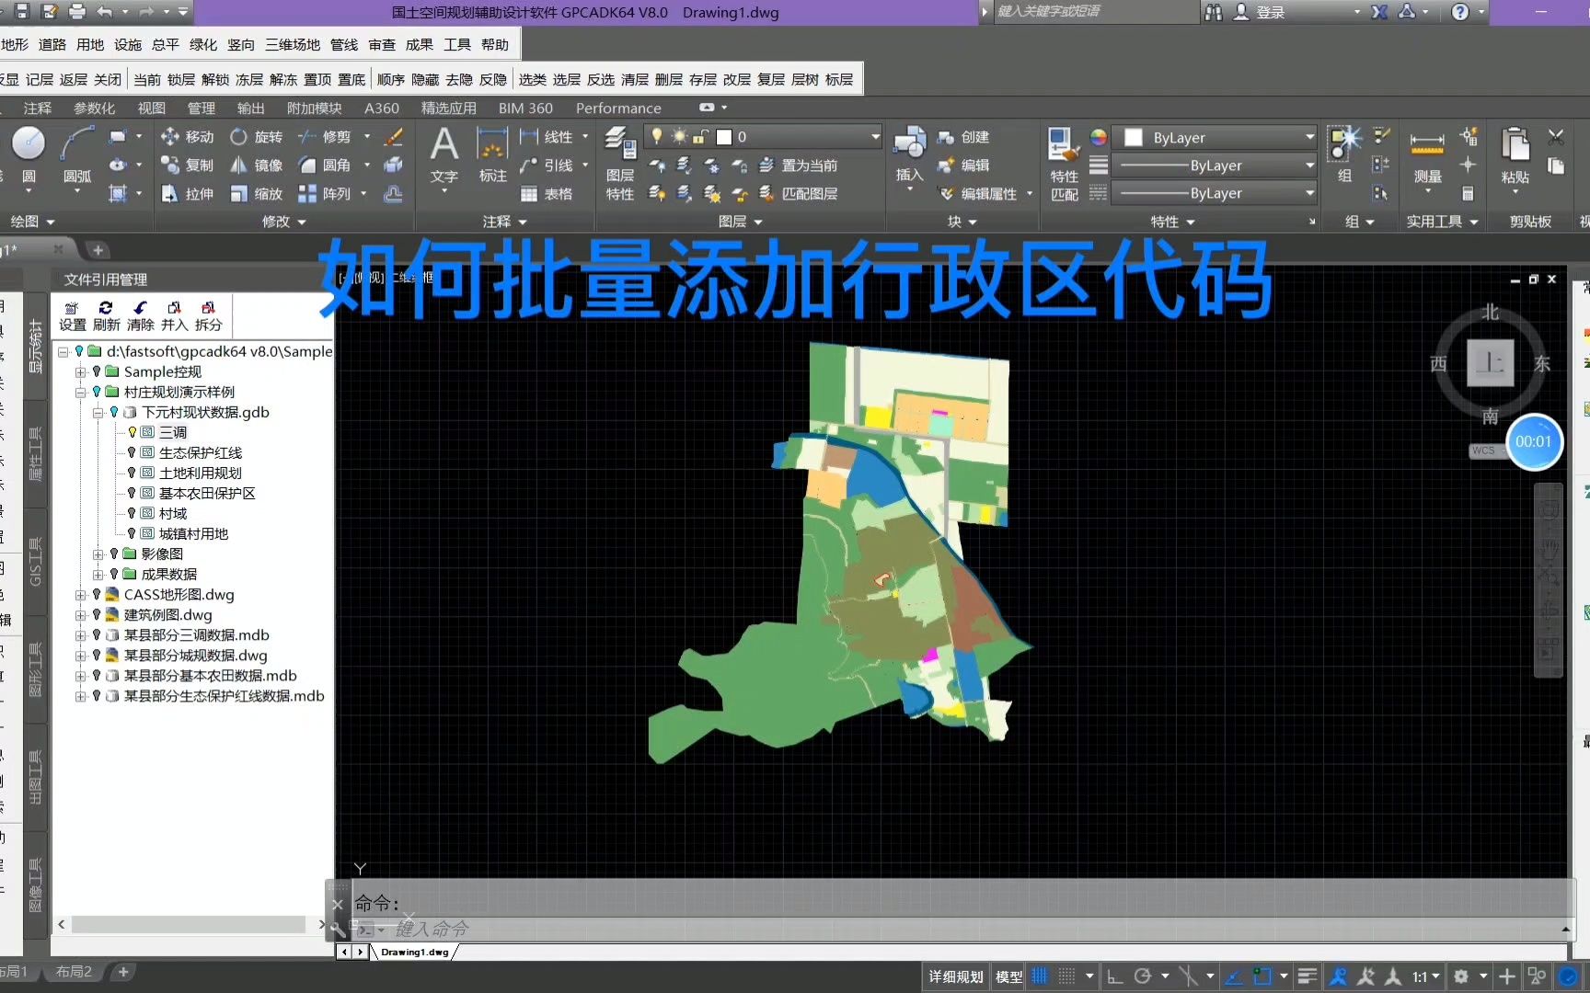The height and width of the screenshot is (993, 1590).
Task: Open the layer name dropdown showing 0
Action: click(762, 137)
